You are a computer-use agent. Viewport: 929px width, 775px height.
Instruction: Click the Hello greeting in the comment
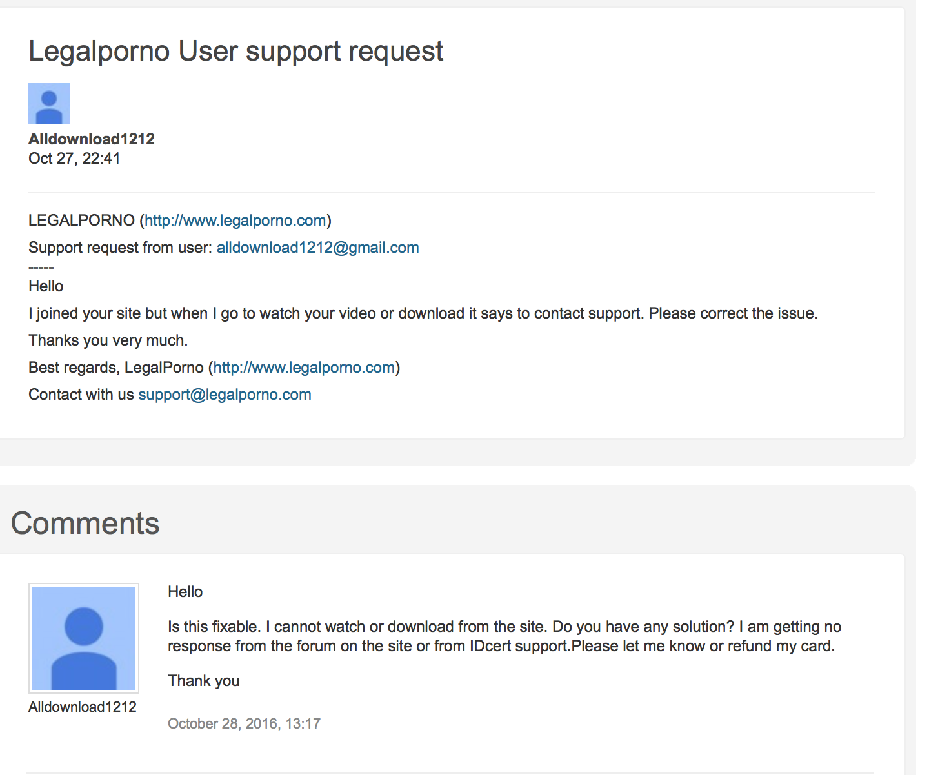point(185,592)
